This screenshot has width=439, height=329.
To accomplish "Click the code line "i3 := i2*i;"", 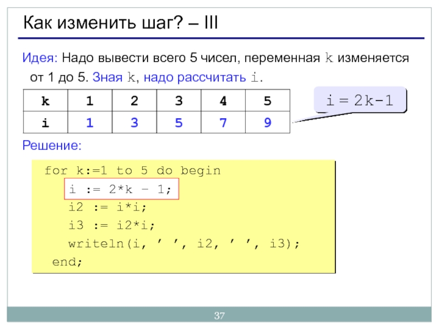I will pos(112,225).
